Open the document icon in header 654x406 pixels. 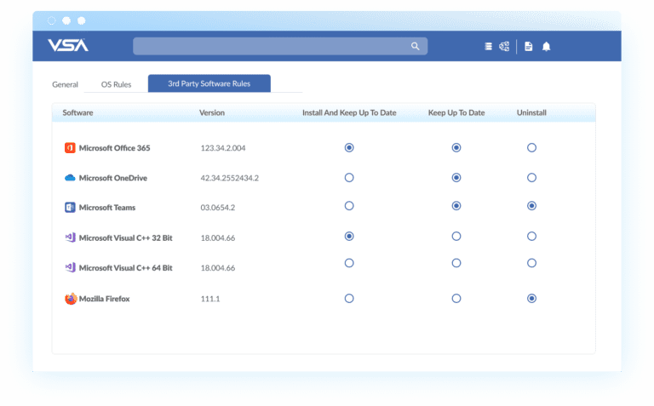tap(529, 46)
